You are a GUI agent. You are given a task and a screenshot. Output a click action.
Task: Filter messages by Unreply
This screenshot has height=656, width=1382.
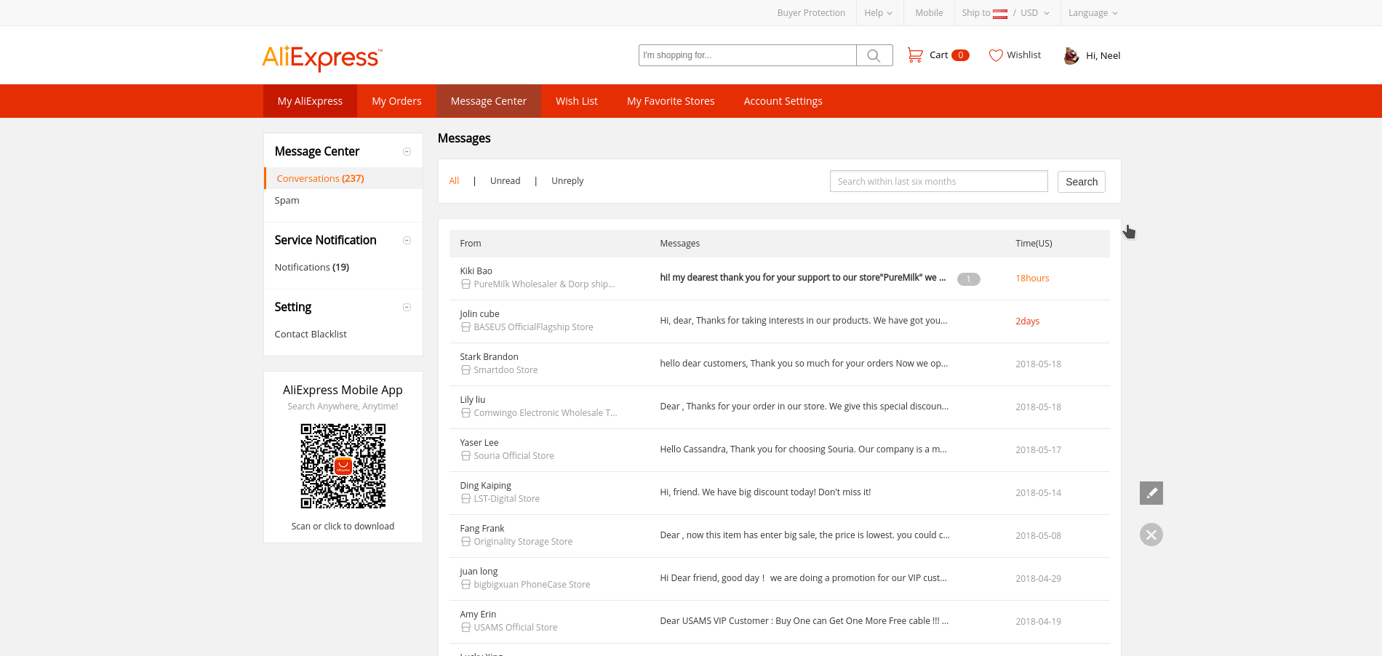pyautogui.click(x=567, y=181)
